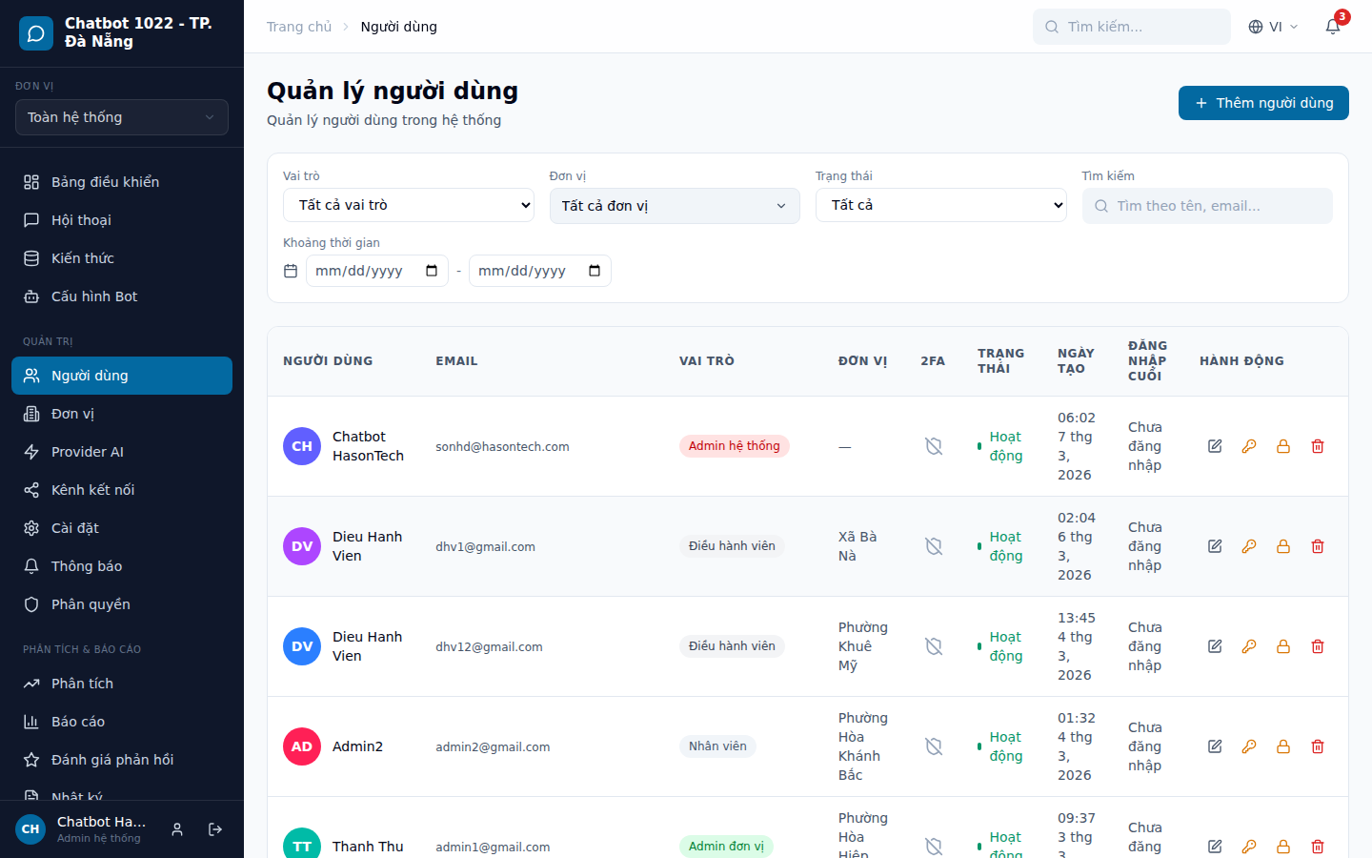Click 'Thêm người dùng' button
Screen dimensions: 1372x858
coord(1262,103)
